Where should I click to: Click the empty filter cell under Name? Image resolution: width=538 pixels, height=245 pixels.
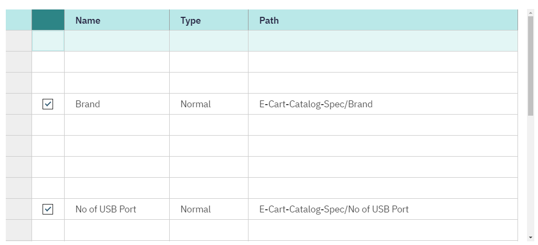click(x=117, y=41)
